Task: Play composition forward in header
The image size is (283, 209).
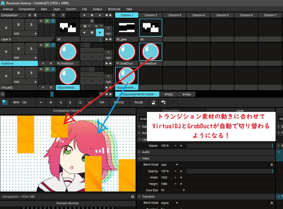Action: click(100, 15)
